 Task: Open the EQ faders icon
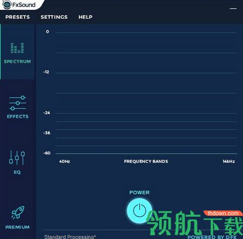17,158
